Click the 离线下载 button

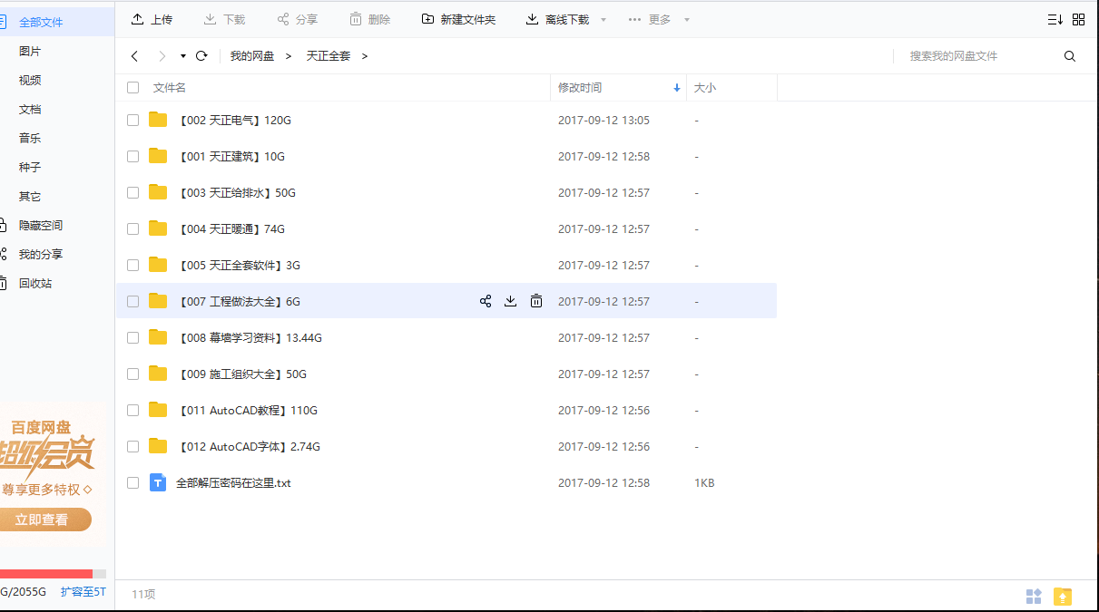[x=557, y=19]
